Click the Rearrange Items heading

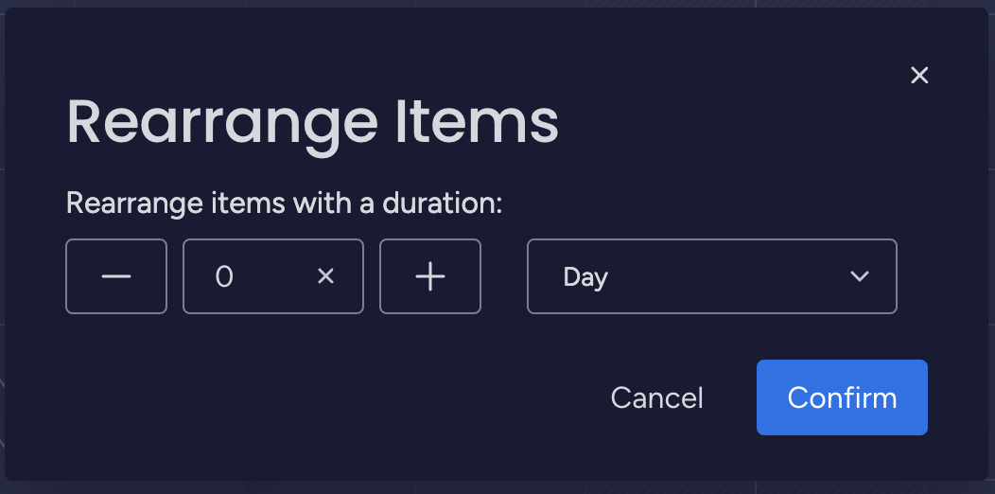(x=312, y=123)
